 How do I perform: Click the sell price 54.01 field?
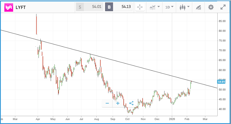pyautogui.click(x=90, y=7)
